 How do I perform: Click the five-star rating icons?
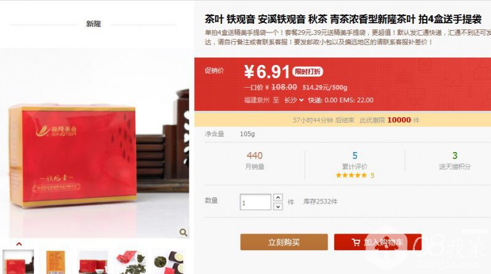tap(351, 175)
